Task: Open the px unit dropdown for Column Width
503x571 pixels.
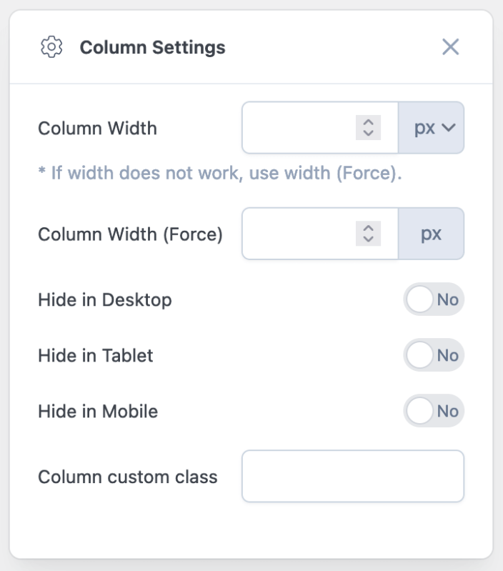Action: [x=431, y=128]
